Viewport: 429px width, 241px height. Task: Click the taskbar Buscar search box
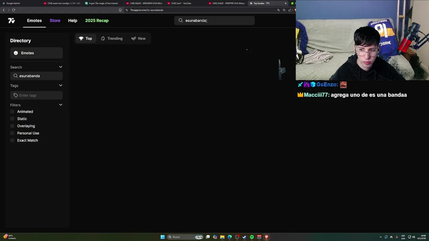click(x=185, y=237)
